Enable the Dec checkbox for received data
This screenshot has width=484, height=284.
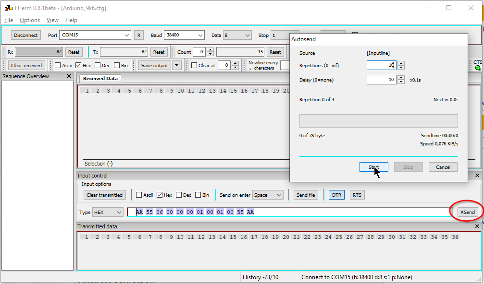click(98, 65)
